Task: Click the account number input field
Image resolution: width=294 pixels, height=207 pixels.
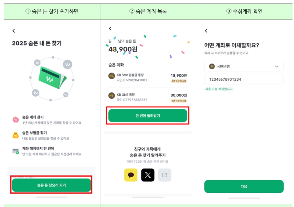Action: point(244,79)
